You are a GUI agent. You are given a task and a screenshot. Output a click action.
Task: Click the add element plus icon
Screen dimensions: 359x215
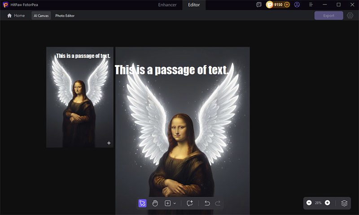(167, 203)
